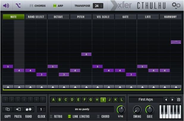The width and height of the screenshot is (184, 121).
Task: Select arp pattern slot F
Action: tap(85, 100)
